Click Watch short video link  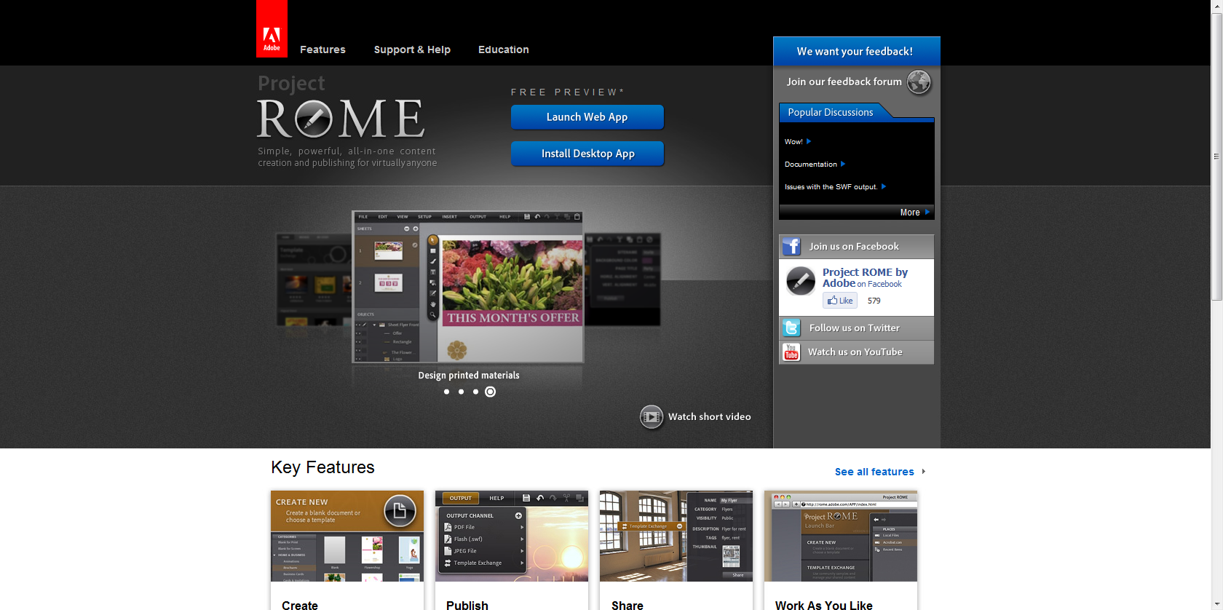(710, 417)
